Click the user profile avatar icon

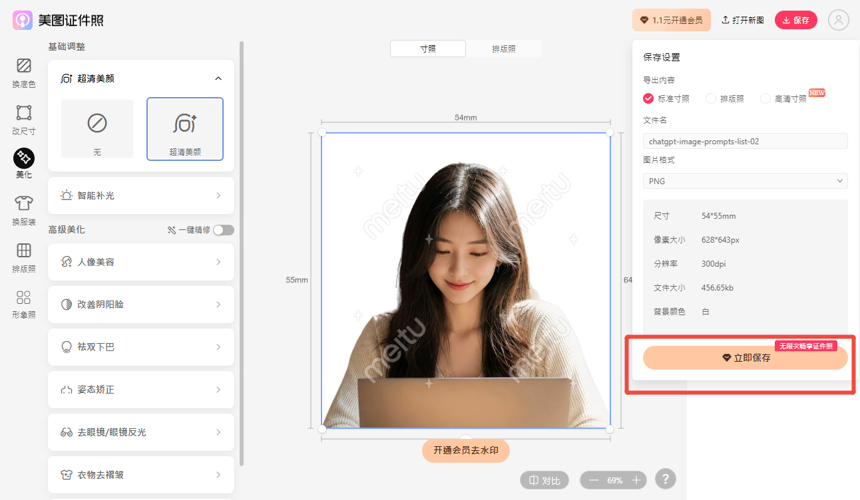(x=838, y=20)
